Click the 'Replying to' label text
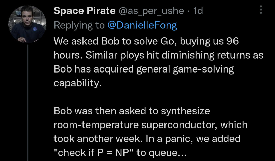 pyautogui.click(x=79, y=26)
